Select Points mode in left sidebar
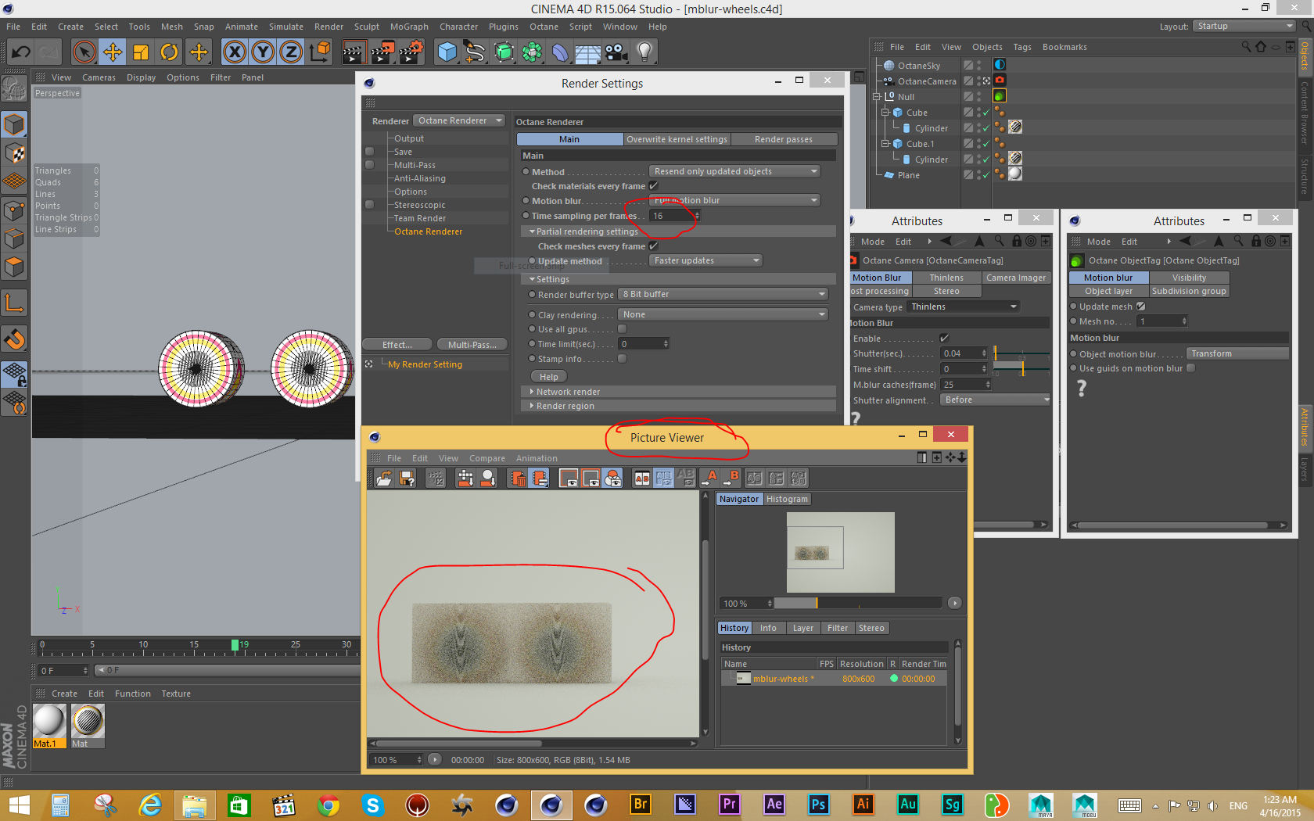Image resolution: width=1314 pixels, height=821 pixels. (14, 210)
